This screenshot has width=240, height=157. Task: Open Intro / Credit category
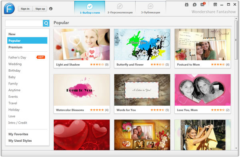(18, 123)
